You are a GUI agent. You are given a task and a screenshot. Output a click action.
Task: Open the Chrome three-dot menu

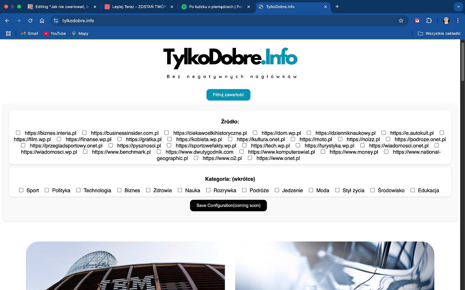point(458,21)
